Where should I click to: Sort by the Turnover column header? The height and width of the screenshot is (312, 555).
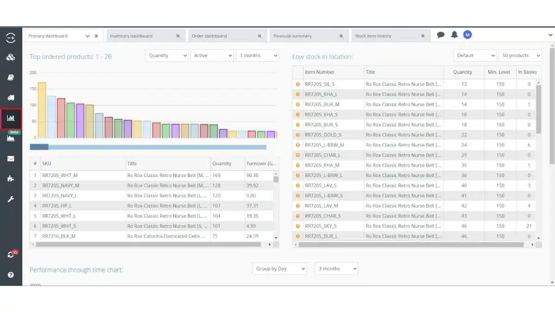[262, 164]
